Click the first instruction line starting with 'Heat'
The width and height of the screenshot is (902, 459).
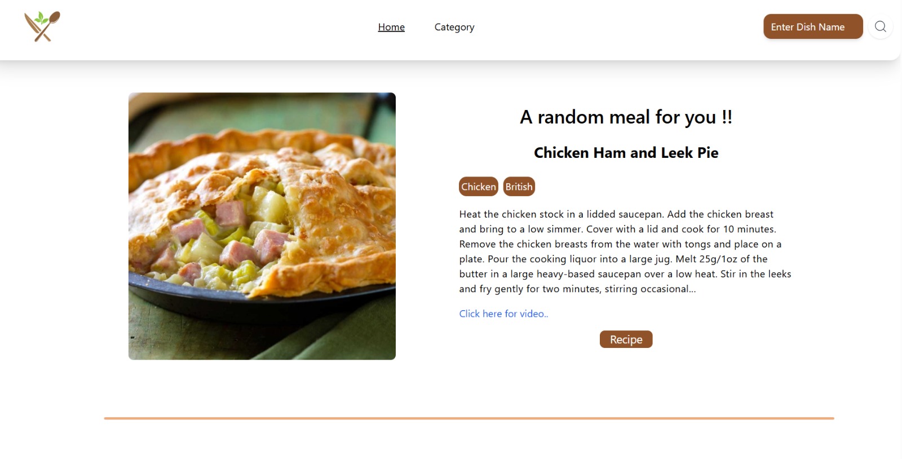(616, 214)
